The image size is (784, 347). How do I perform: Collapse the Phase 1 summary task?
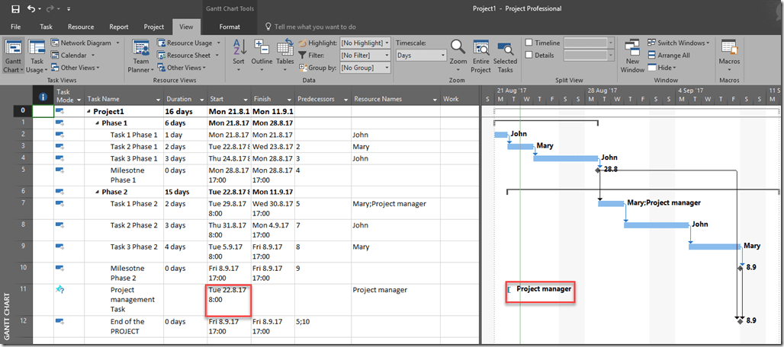click(x=97, y=123)
